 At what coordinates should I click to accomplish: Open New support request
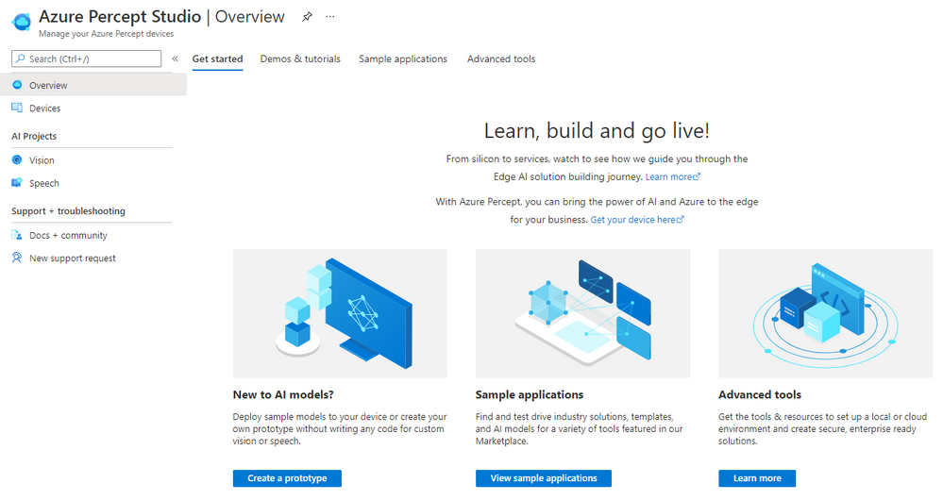pyautogui.click(x=93, y=258)
